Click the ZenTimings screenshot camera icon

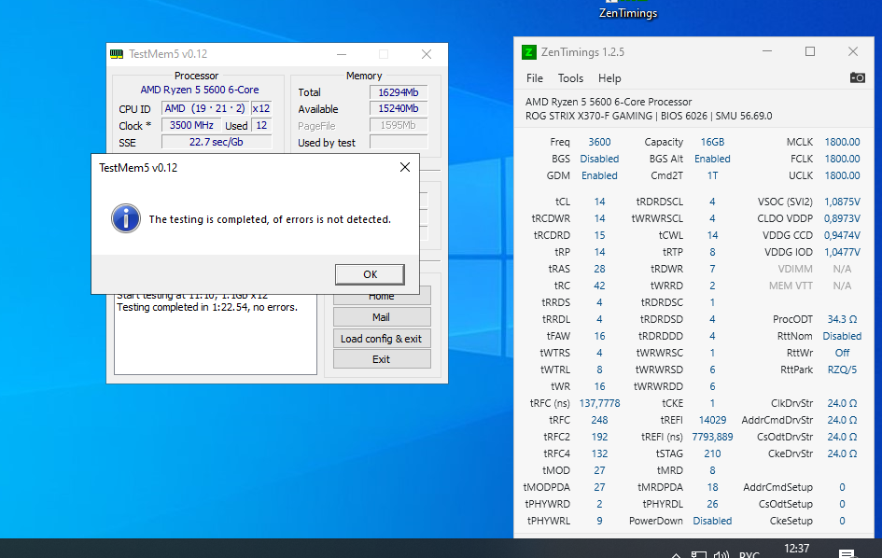(x=857, y=78)
